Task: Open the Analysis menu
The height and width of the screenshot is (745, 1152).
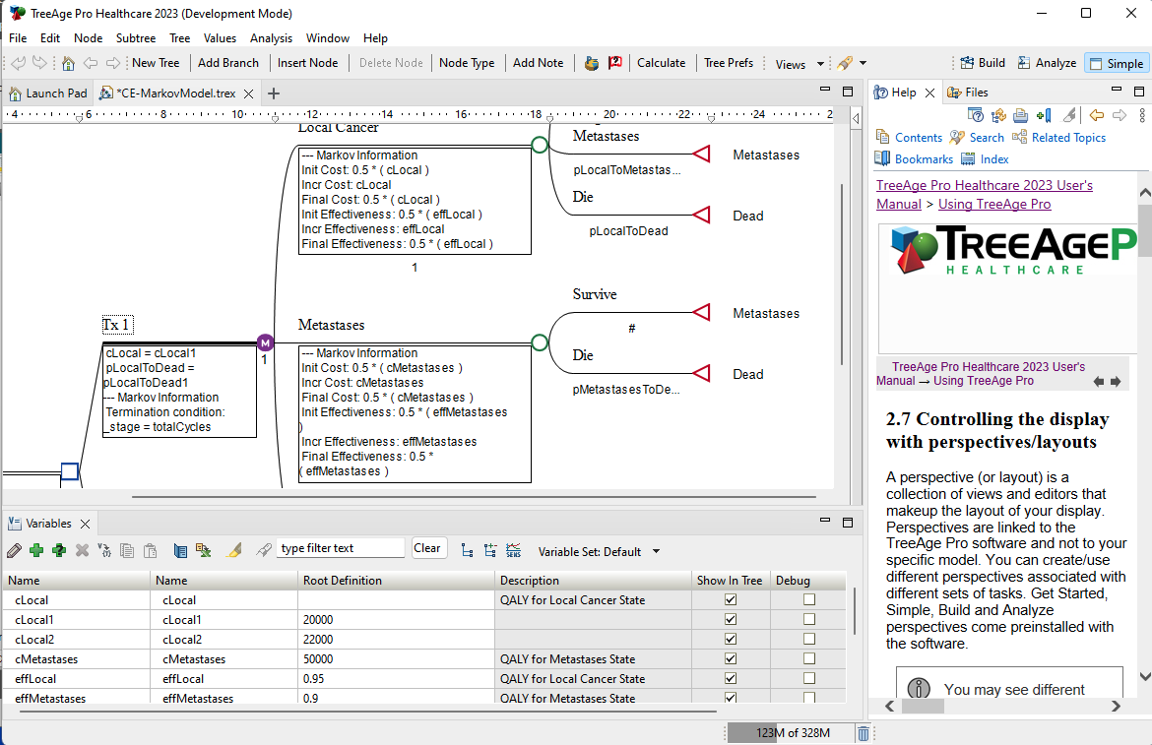Action: click(271, 38)
